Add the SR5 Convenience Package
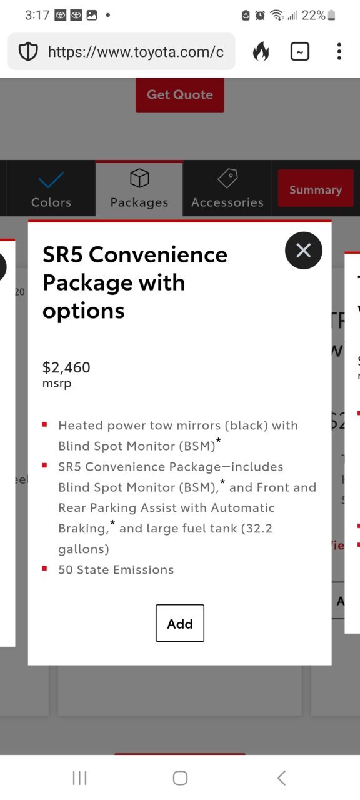This screenshot has width=360, height=800. coord(180,623)
